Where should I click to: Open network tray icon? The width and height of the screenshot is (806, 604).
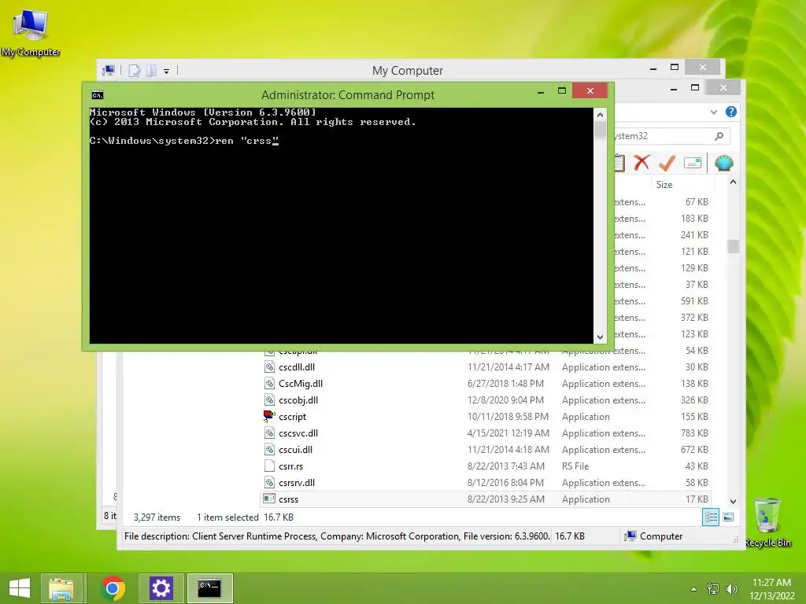[x=712, y=589]
